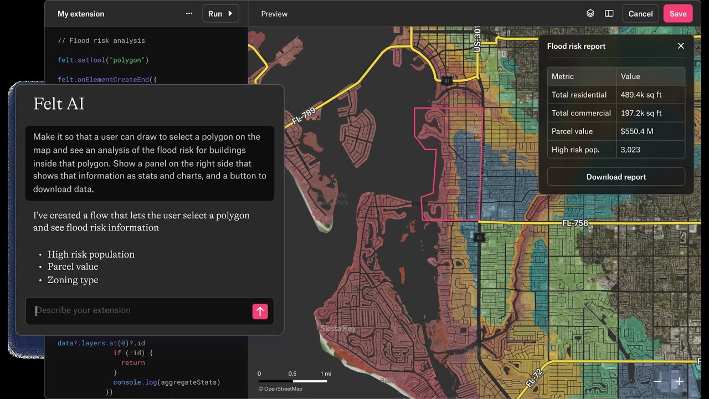Zoom in the map with plus
The width and height of the screenshot is (709, 399).
click(x=680, y=381)
